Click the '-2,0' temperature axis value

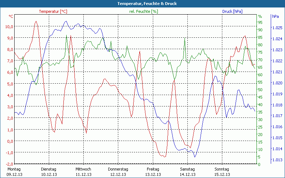coord(10,164)
